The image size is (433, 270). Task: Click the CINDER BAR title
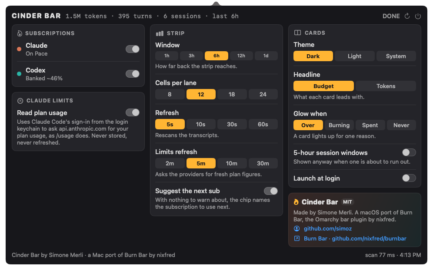tap(36, 16)
